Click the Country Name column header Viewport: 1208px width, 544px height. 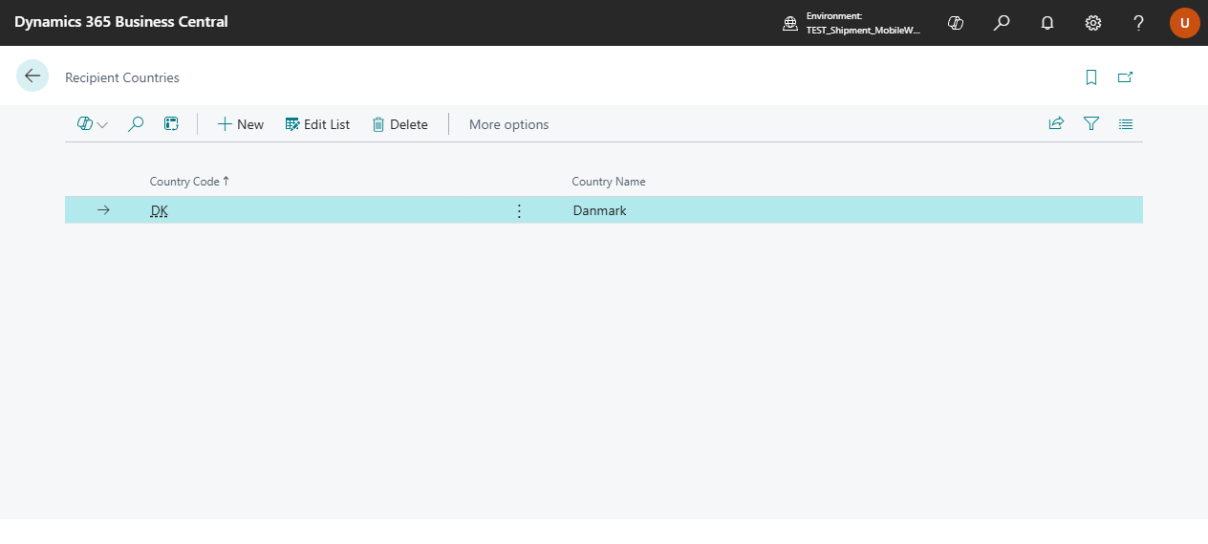tap(609, 182)
